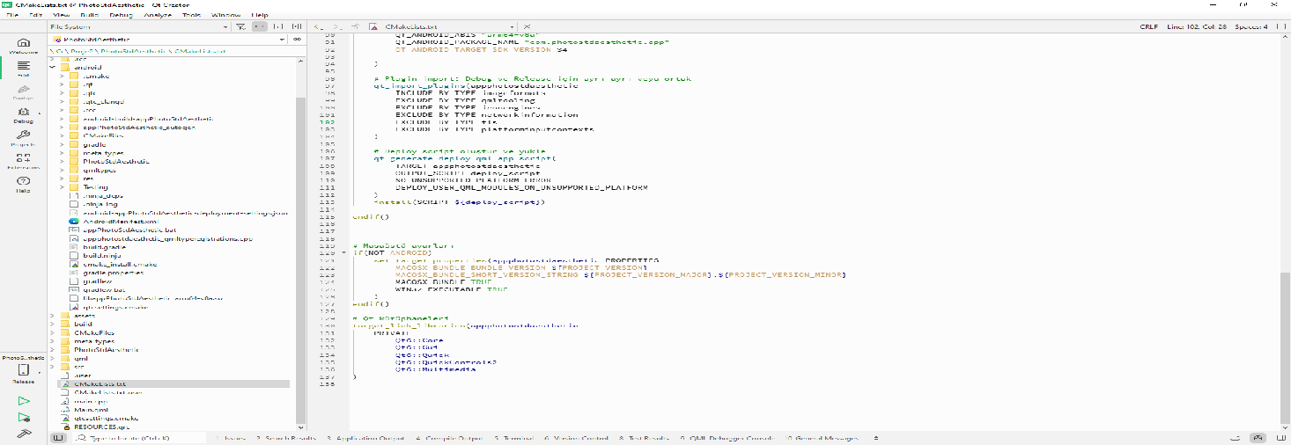The height and width of the screenshot is (445, 1291).
Task: Open the Window menu
Action: pyautogui.click(x=226, y=16)
